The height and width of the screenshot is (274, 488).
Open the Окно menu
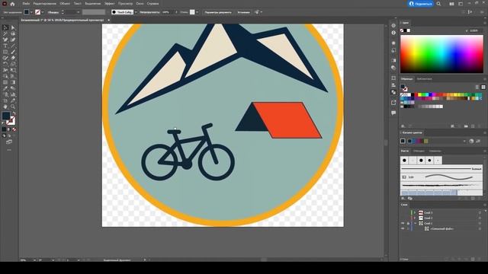pyautogui.click(x=140, y=4)
